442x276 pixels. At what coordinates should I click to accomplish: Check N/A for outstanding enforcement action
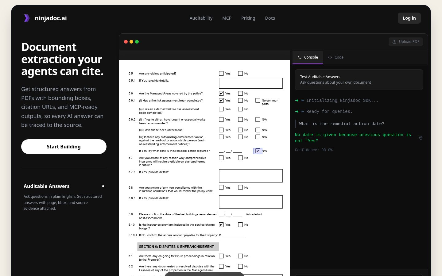258,137
